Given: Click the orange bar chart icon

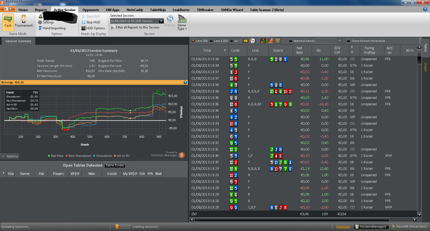Looking at the screenshot, I should [x=270, y=41].
